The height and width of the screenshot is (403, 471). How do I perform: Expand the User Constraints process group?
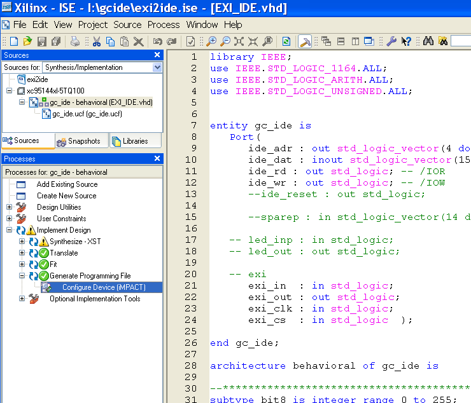10,219
